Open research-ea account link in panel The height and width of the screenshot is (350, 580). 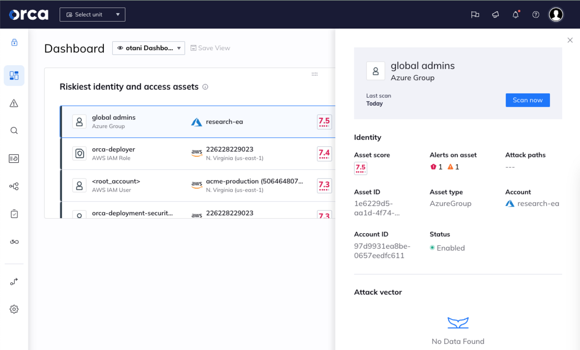(532, 204)
